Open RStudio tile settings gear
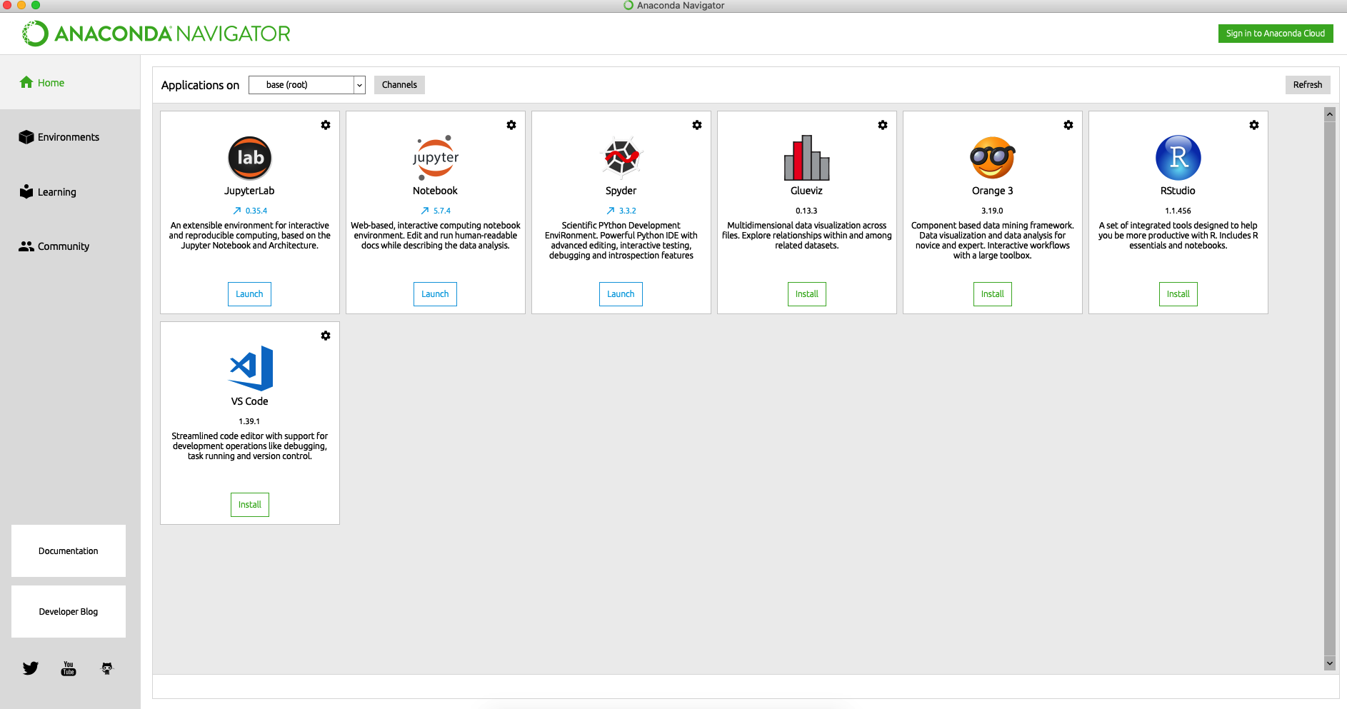 pyautogui.click(x=1254, y=125)
